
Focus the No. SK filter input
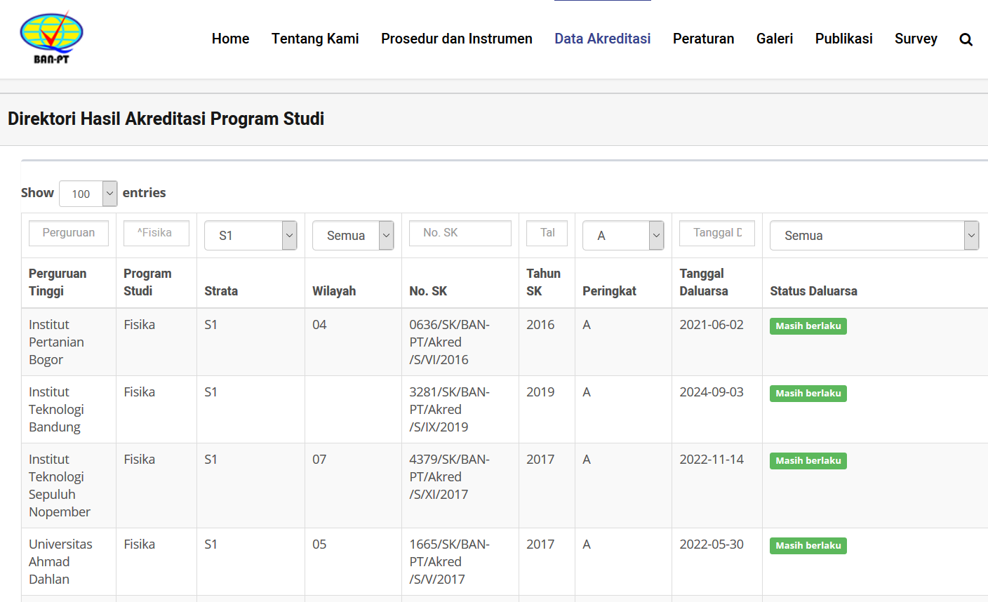click(460, 233)
